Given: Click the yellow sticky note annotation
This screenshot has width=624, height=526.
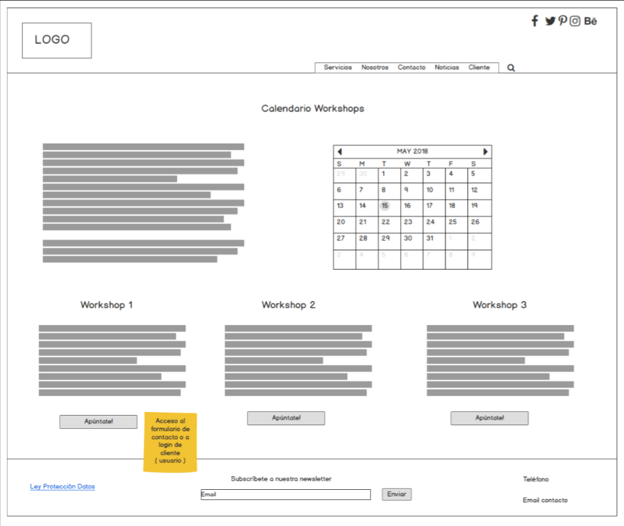Looking at the screenshot, I should click(170, 442).
